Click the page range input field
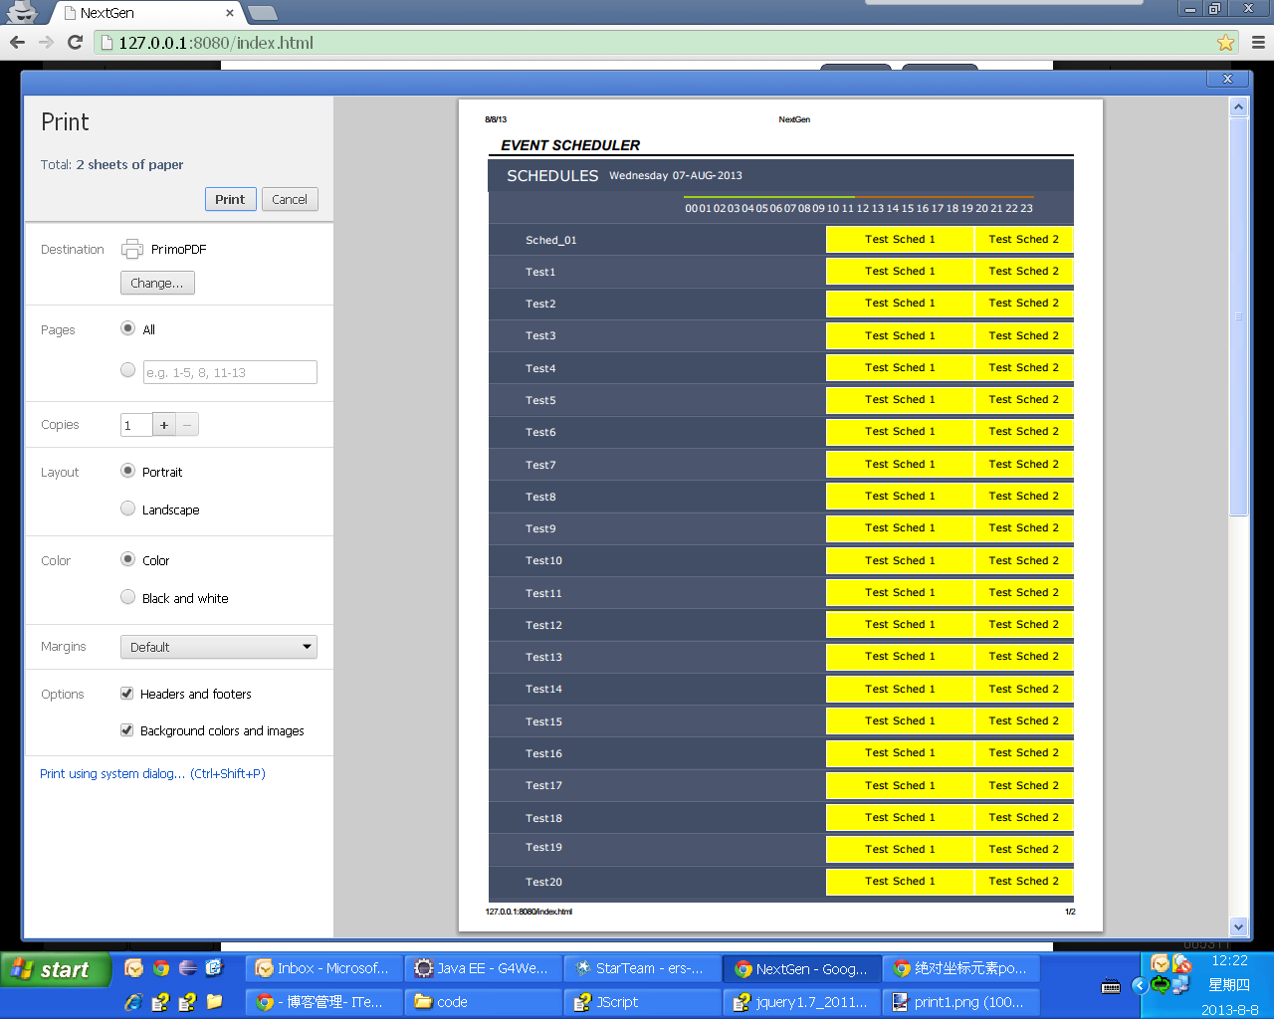Screen dimensions: 1274x1019 click(x=230, y=372)
